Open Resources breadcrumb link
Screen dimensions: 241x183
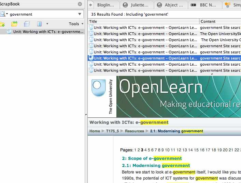pos(134,131)
